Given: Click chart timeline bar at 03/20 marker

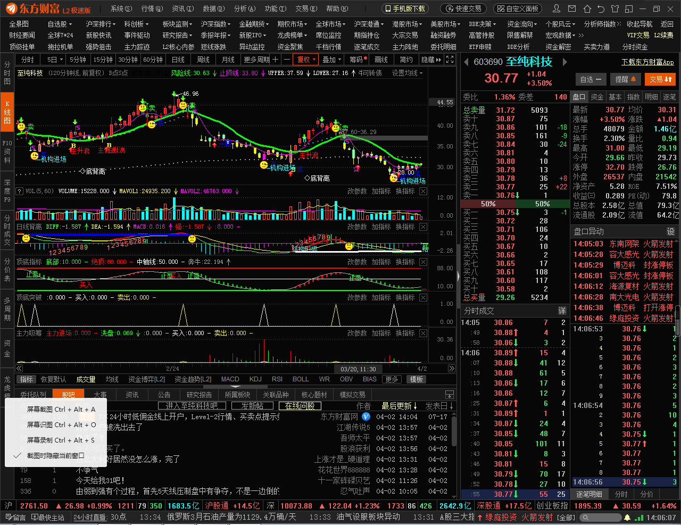Looking at the screenshot, I should (359, 369).
